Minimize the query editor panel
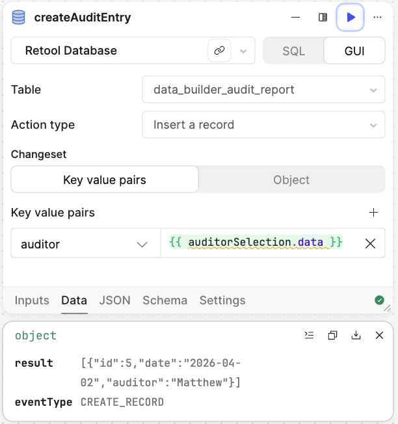Viewport: 398px width, 424px height. point(296,18)
